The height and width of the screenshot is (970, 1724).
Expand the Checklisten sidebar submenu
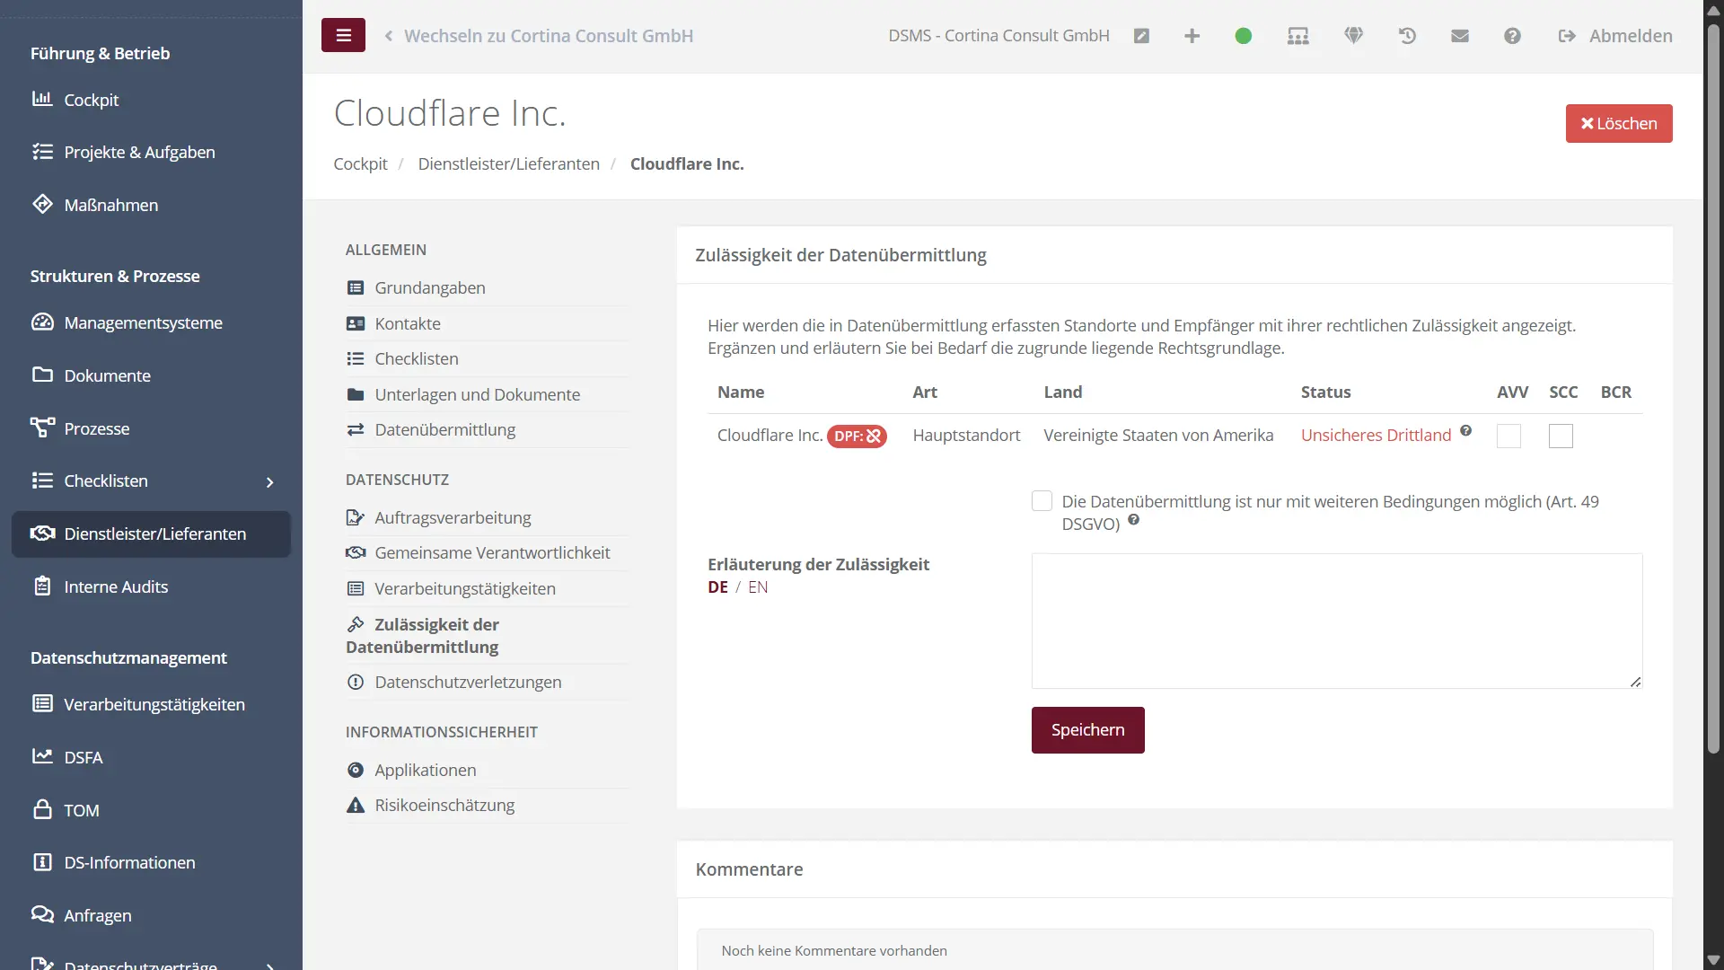[269, 482]
